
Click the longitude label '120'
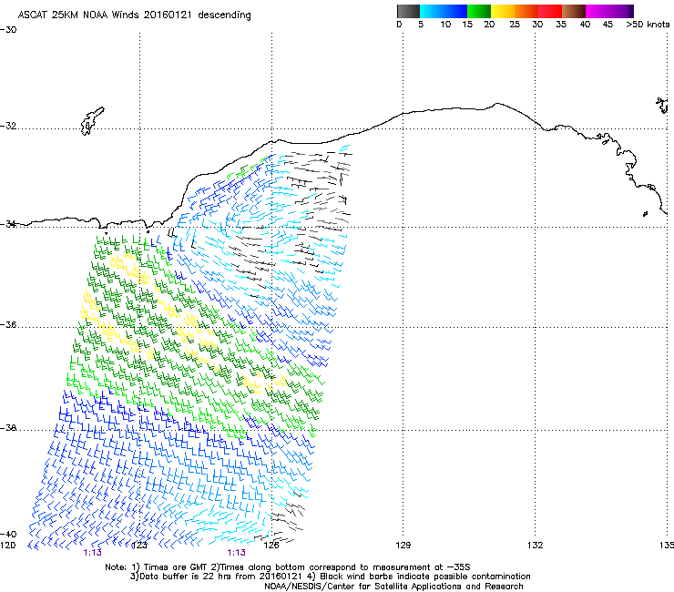point(7,546)
